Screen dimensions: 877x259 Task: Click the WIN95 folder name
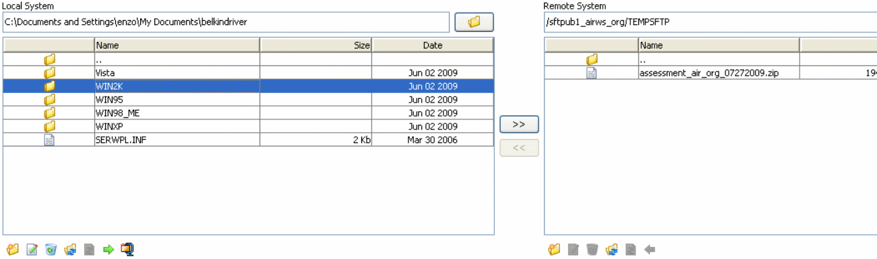point(109,100)
